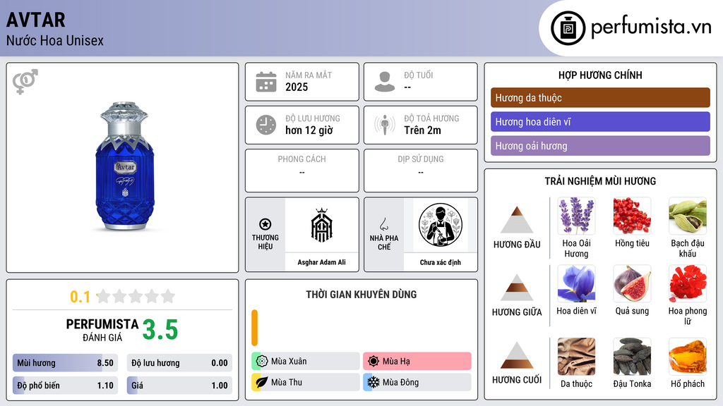Click the perfumista.vn bottle logo icon
The height and width of the screenshot is (406, 723).
click(568, 28)
